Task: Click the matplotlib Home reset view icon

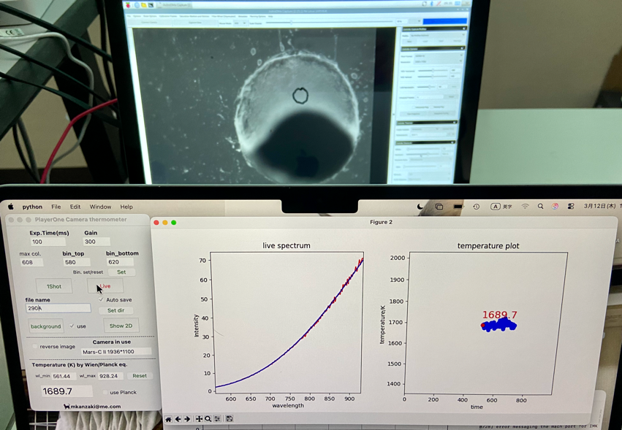Action: tap(168, 419)
